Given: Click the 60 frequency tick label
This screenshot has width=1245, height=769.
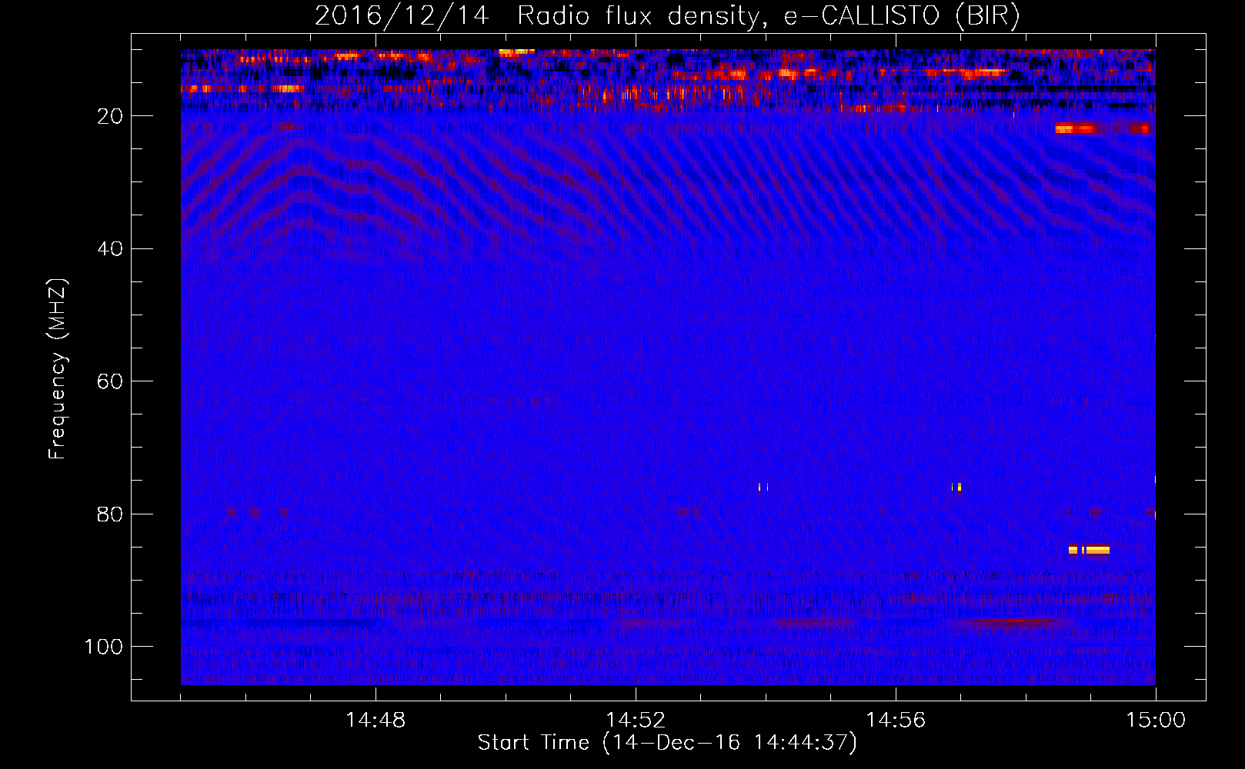Looking at the screenshot, I should 110,381.
